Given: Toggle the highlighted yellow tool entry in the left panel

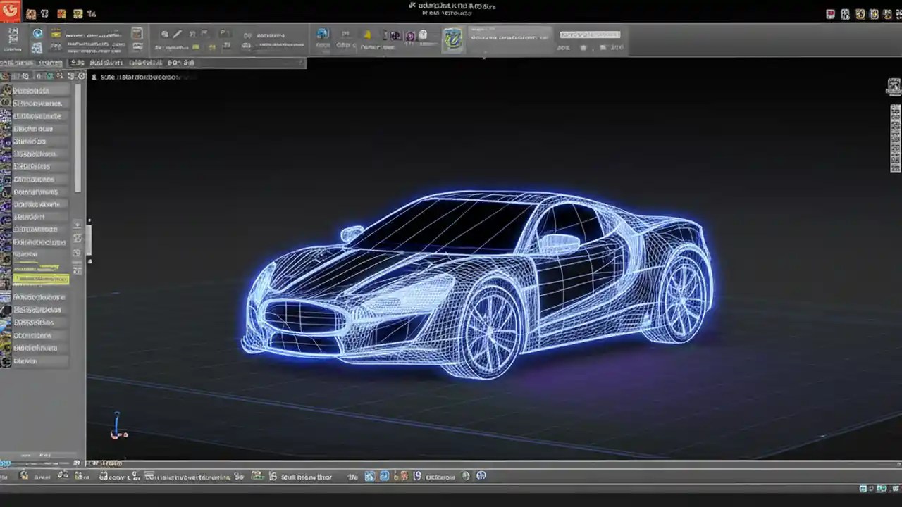Looking at the screenshot, I should (x=41, y=279).
